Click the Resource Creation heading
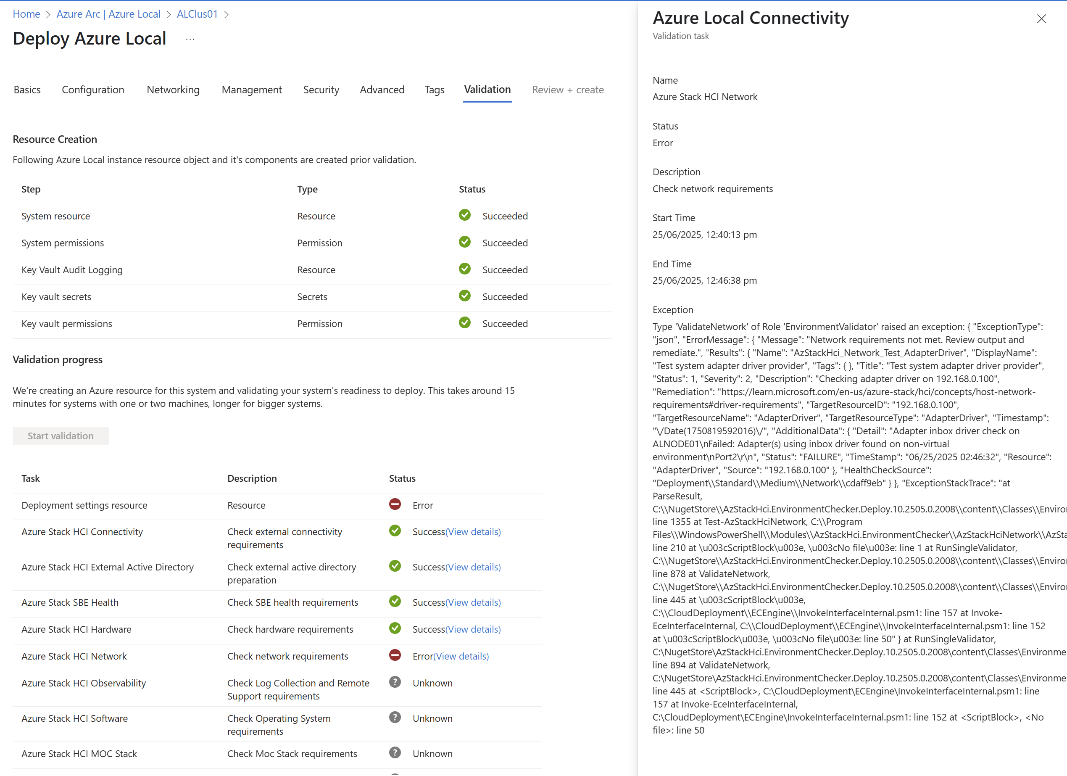The width and height of the screenshot is (1067, 776). (55, 139)
